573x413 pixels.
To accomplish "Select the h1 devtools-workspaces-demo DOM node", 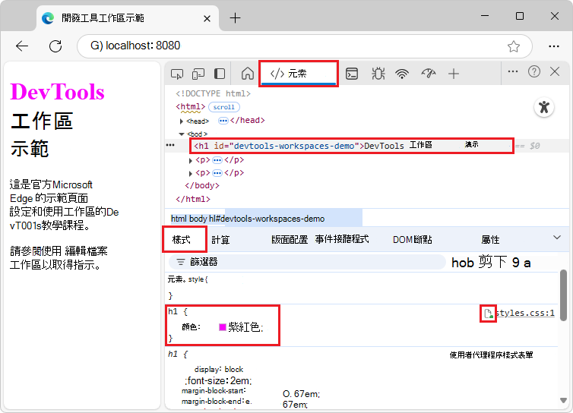I will [352, 146].
